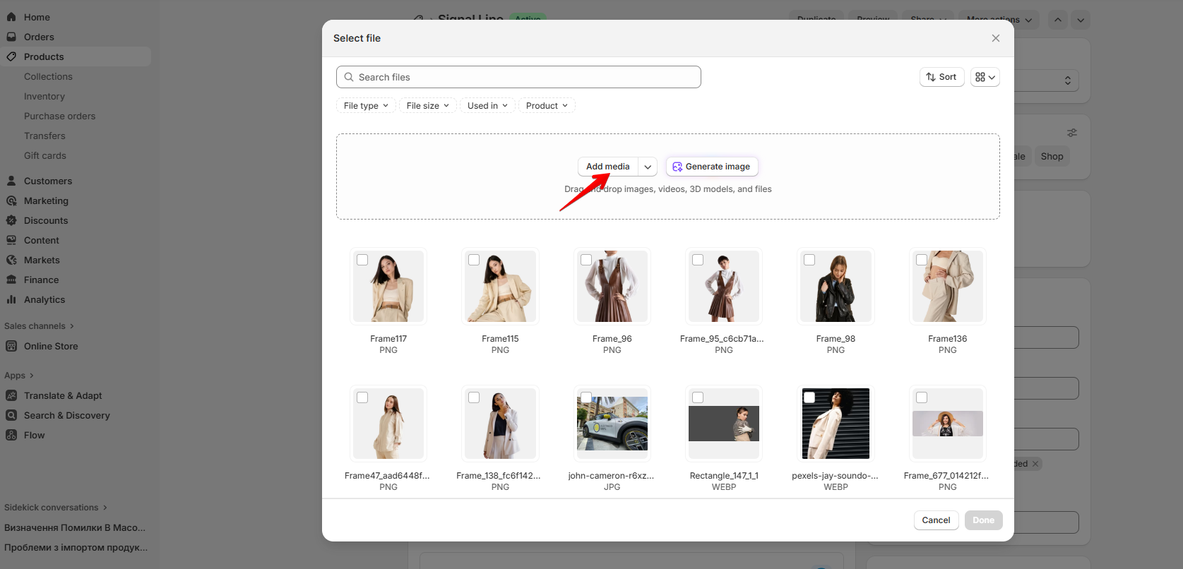This screenshot has height=569, width=1183.
Task: Click the Markets globe icon
Action: tap(11, 260)
